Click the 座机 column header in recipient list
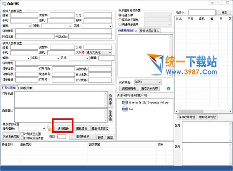Screen dimensions: 233x171 (202, 19)
